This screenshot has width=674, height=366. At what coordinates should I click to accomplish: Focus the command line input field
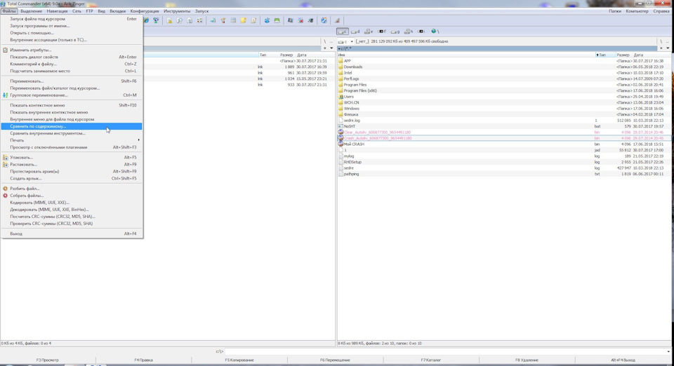tap(447, 351)
